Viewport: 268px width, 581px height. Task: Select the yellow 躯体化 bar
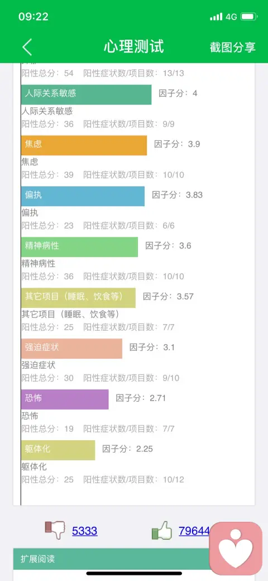58,450
